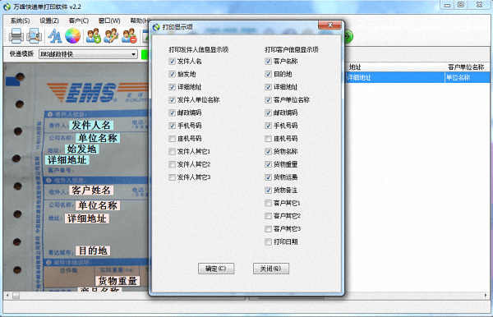Image resolution: width=493 pixels, height=317 pixels.
Task: Select 单位名称 cell in customer table row
Action: (468, 77)
